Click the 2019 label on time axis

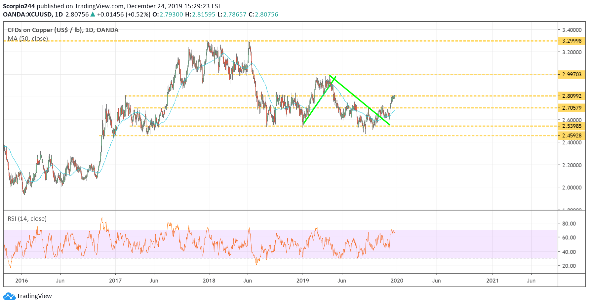coord(303,281)
